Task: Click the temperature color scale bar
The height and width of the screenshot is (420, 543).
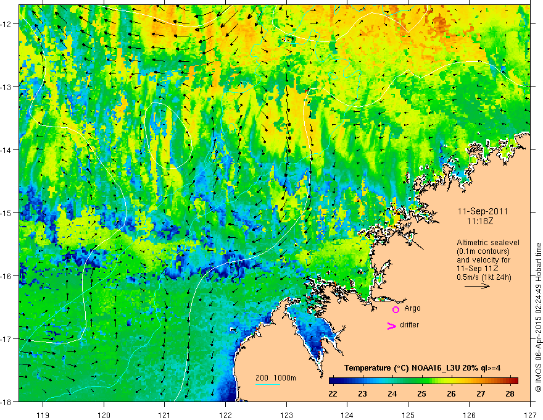Action: tap(423, 380)
